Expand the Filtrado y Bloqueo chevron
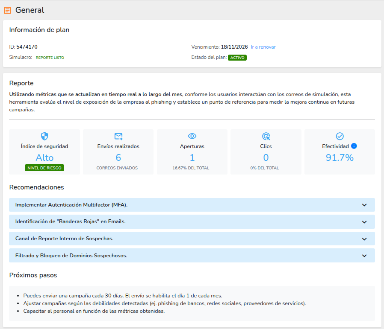This screenshot has height=329, width=384. 364,256
